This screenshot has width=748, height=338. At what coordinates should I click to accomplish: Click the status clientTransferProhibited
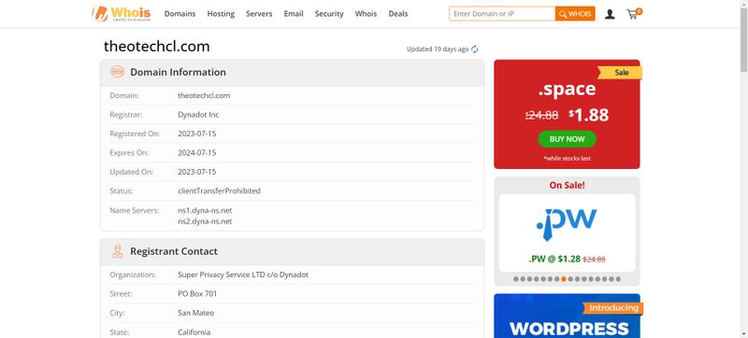click(x=219, y=190)
